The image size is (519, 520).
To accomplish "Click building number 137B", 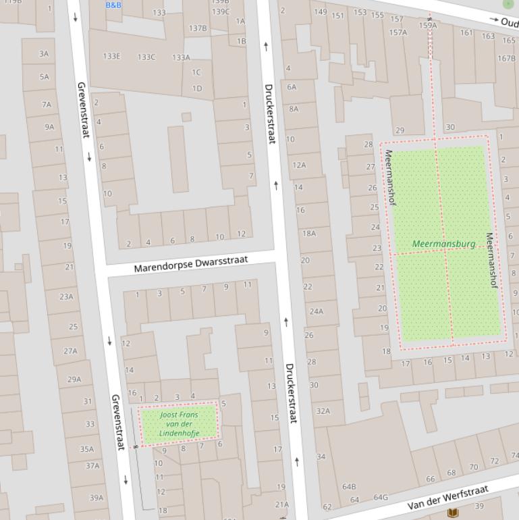I will pyautogui.click(x=198, y=28).
